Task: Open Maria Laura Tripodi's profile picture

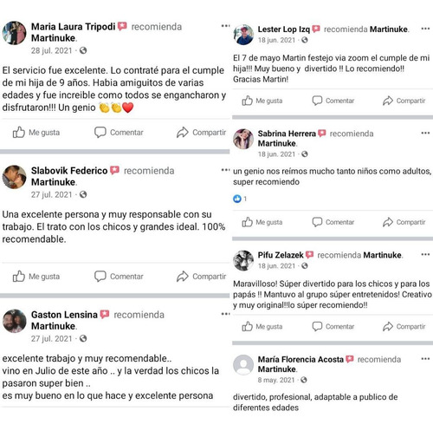Action: click(14, 33)
